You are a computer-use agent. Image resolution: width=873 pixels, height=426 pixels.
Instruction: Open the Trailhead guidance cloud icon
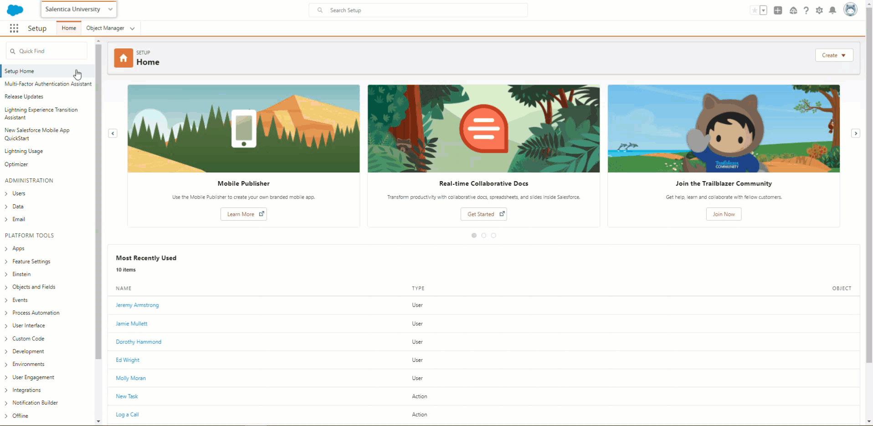793,10
